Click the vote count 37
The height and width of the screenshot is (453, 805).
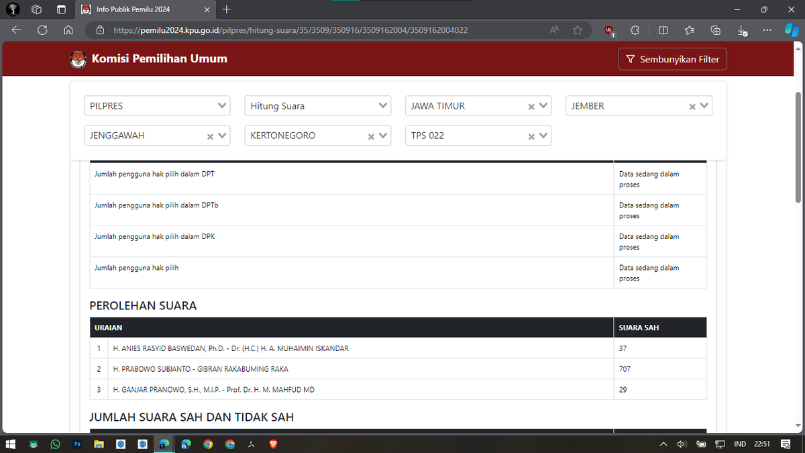coord(623,348)
